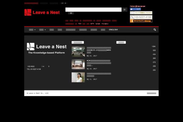Click the article date 8月 11, 2017
Viewport: 183px width, 122px height.
[x=92, y=79]
